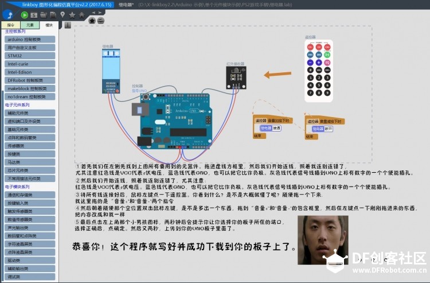Click the map pin location icon

[x=62, y=14]
